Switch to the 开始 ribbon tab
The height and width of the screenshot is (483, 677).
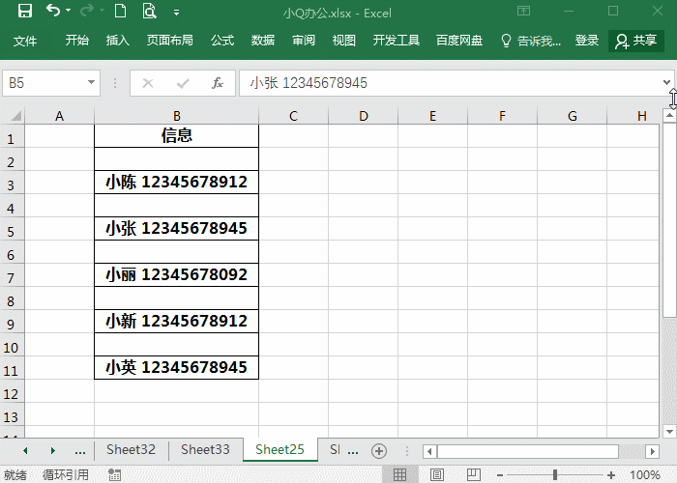tap(77, 41)
